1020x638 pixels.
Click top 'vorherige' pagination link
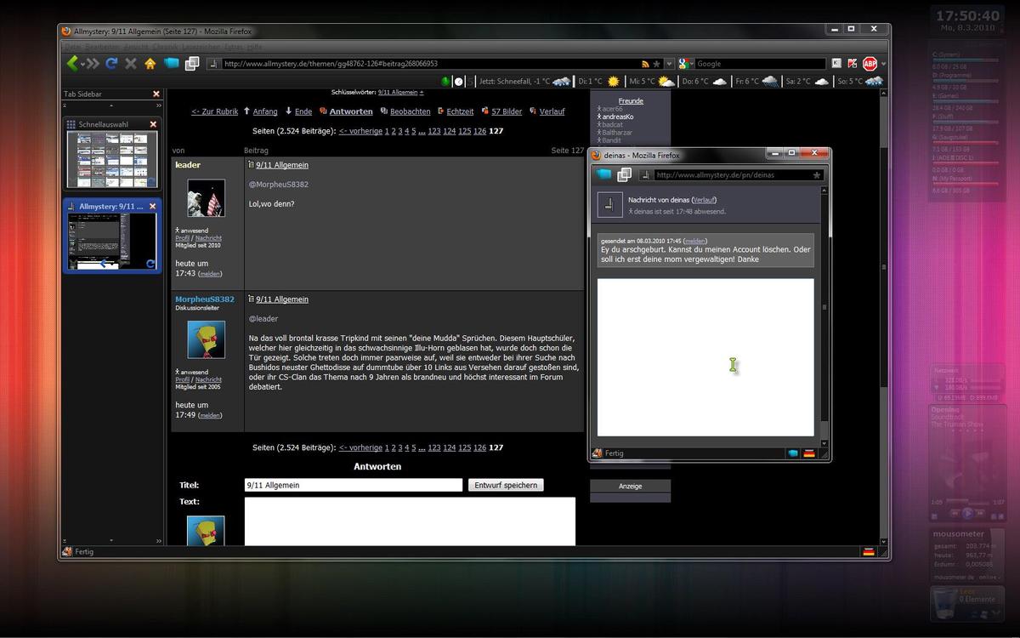tap(360, 131)
